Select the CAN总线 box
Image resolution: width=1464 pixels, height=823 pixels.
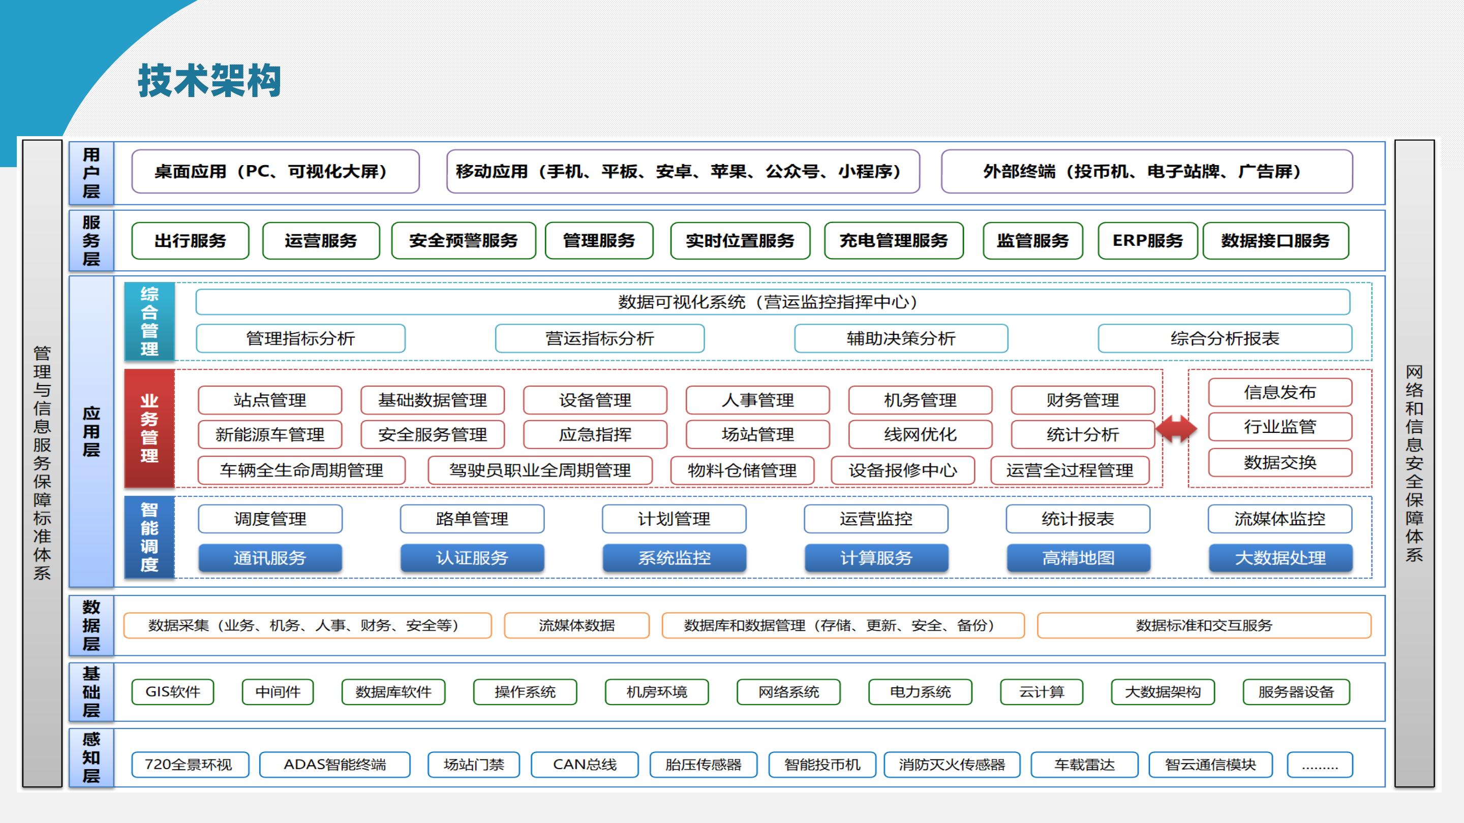584,765
